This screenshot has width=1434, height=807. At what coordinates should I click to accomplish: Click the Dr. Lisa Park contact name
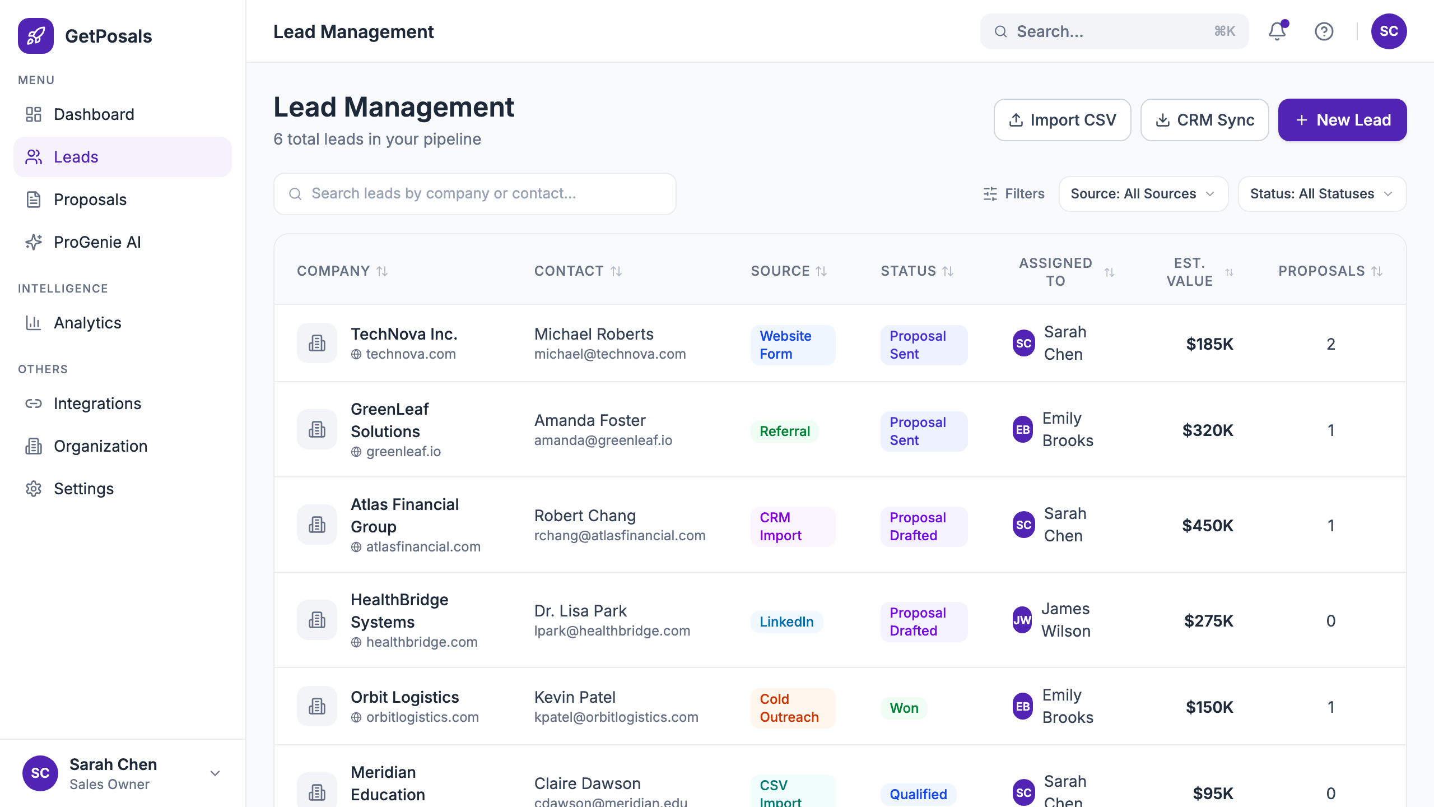point(580,611)
